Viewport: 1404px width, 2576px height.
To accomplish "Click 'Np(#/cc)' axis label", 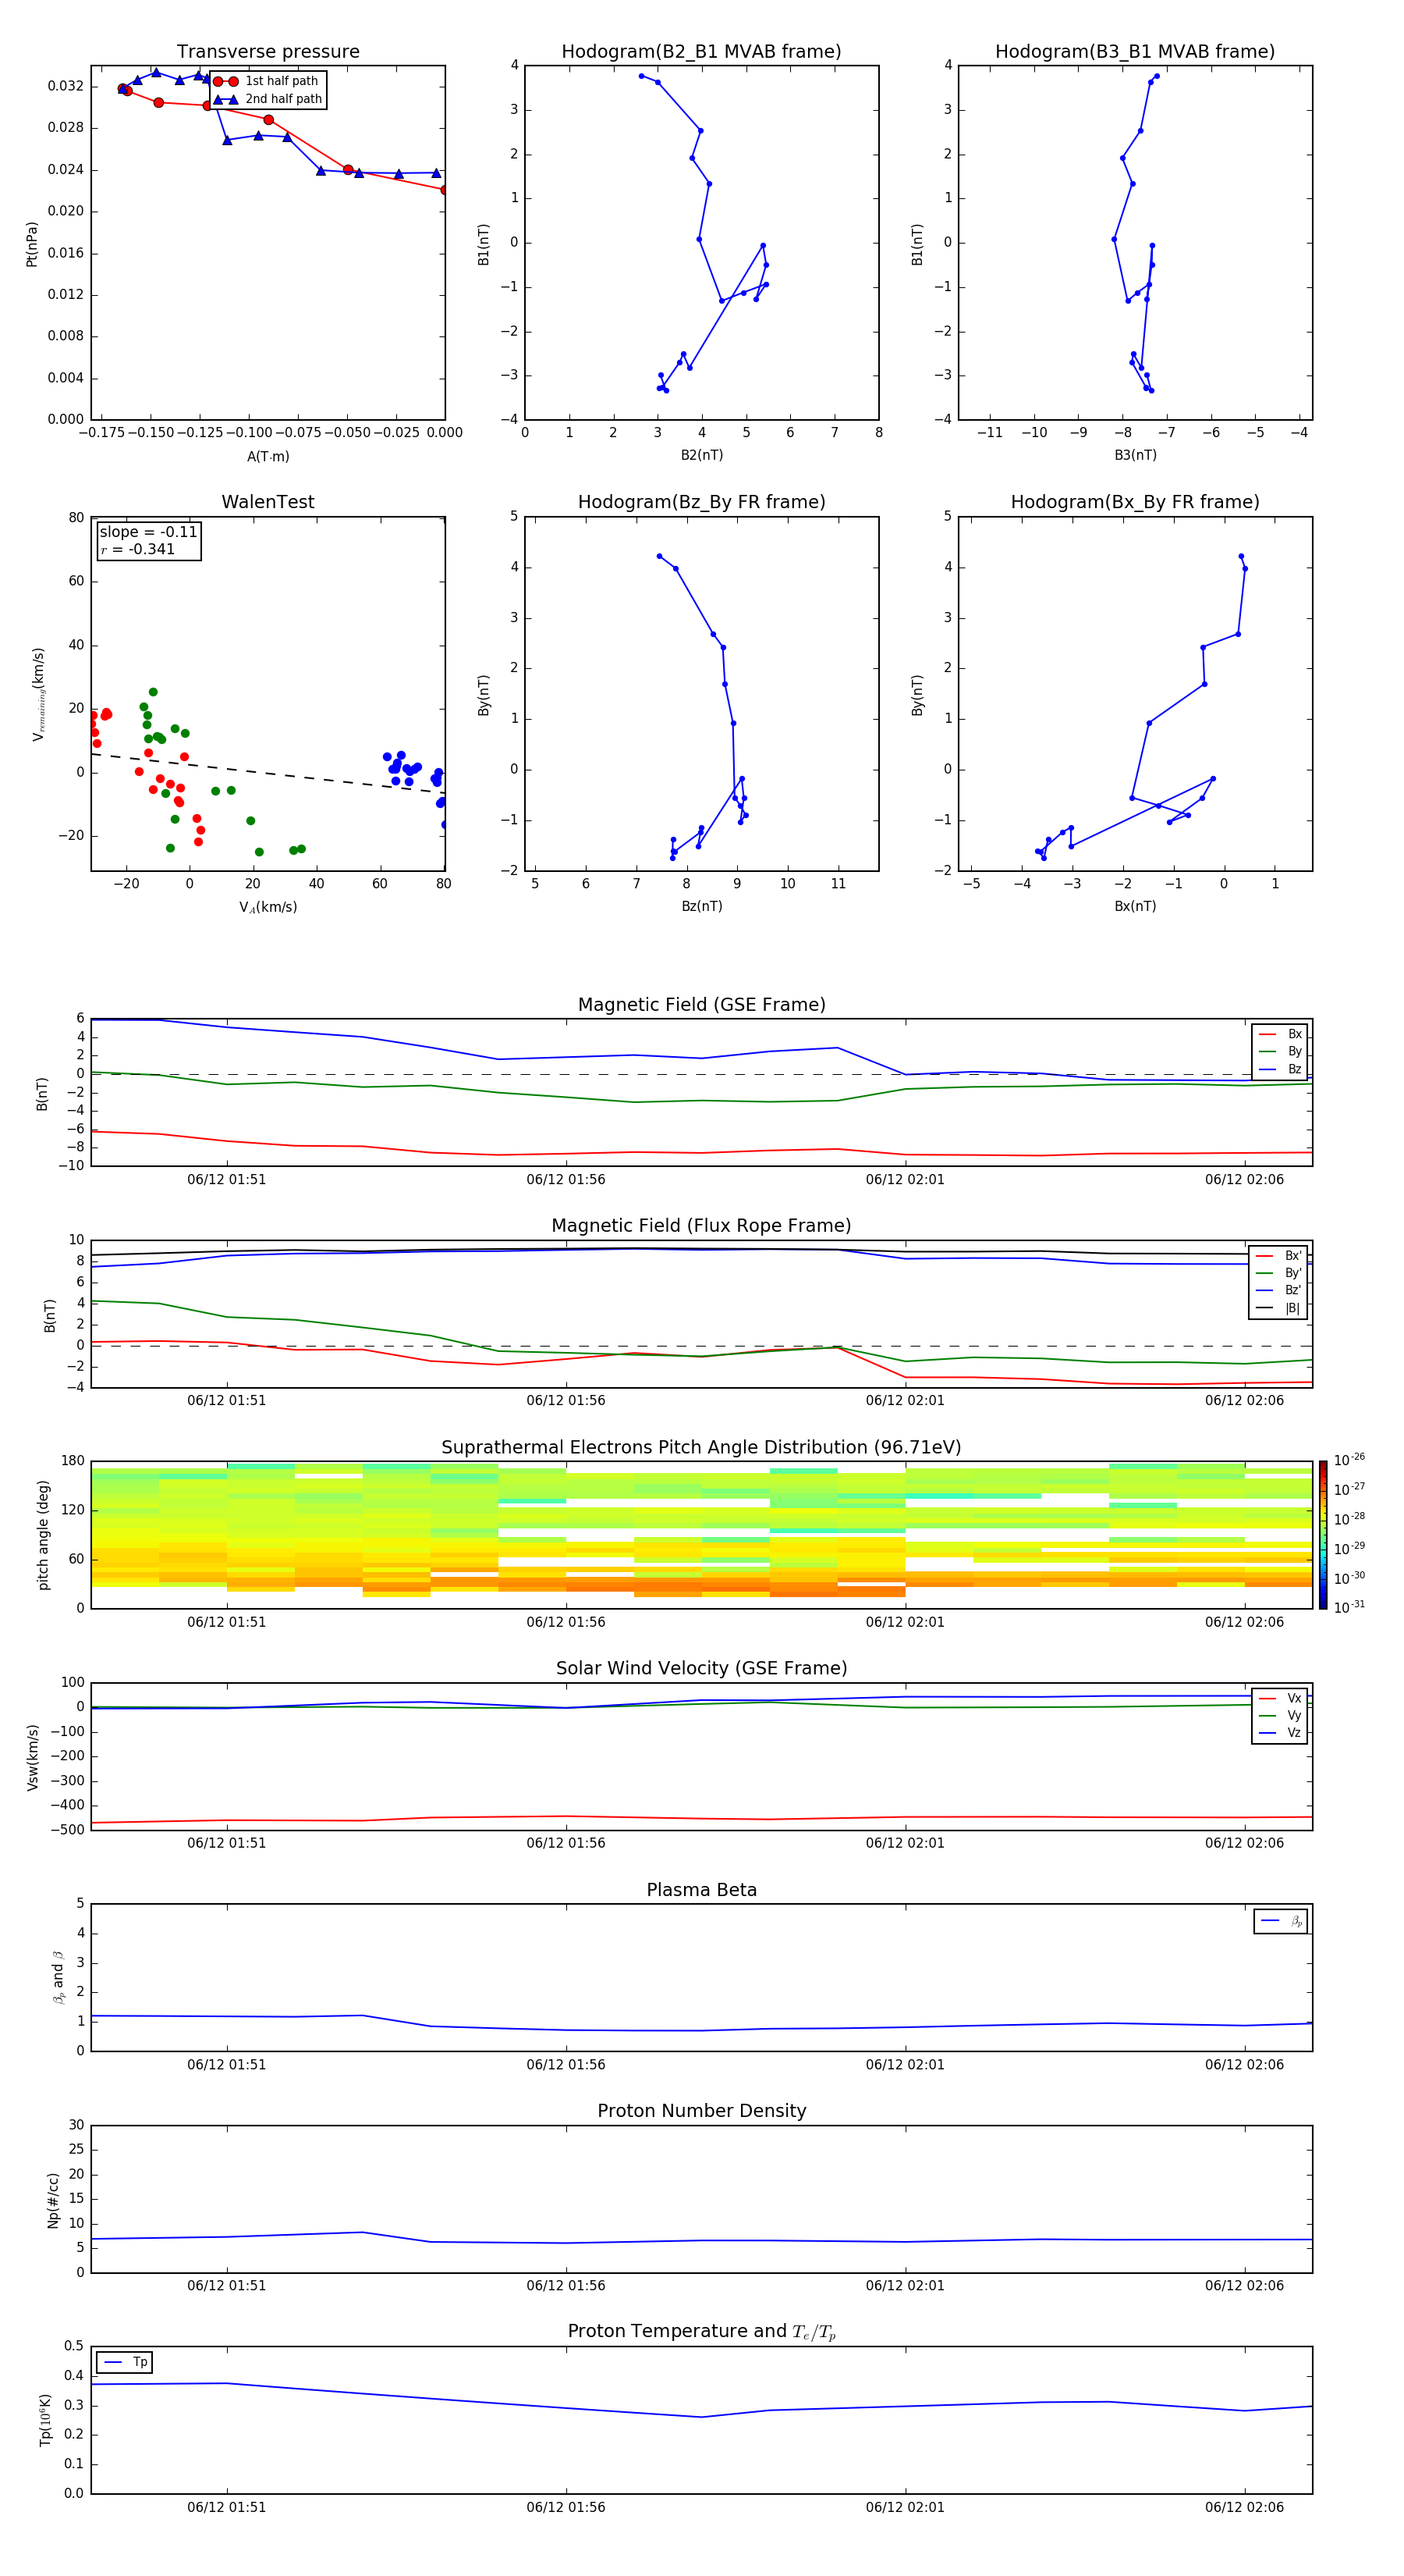I will pyautogui.click(x=53, y=2199).
